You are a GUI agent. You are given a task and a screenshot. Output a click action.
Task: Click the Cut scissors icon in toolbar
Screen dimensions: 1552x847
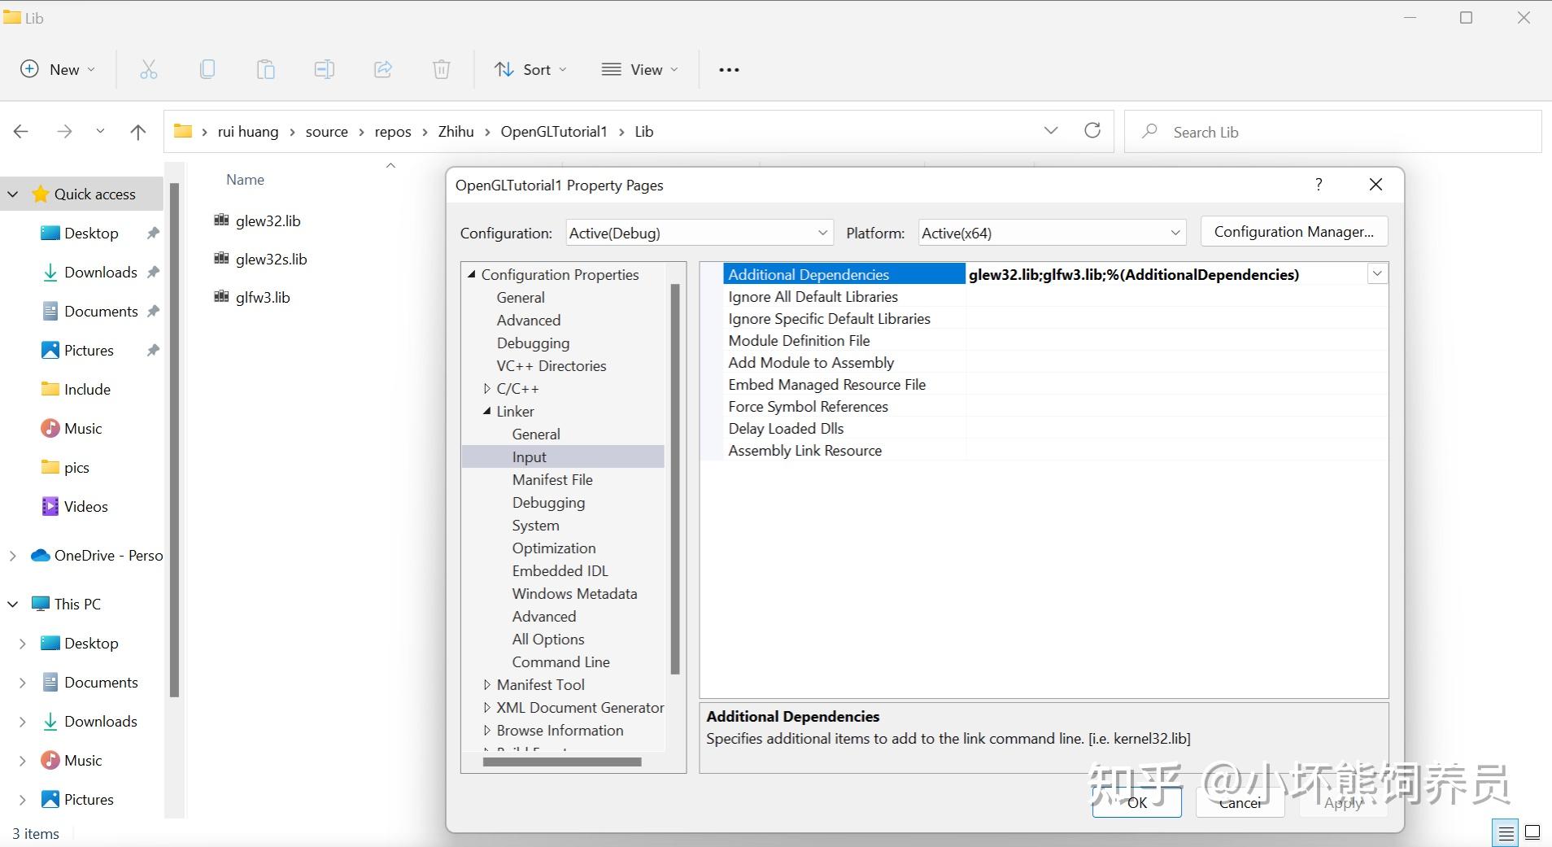tap(148, 70)
